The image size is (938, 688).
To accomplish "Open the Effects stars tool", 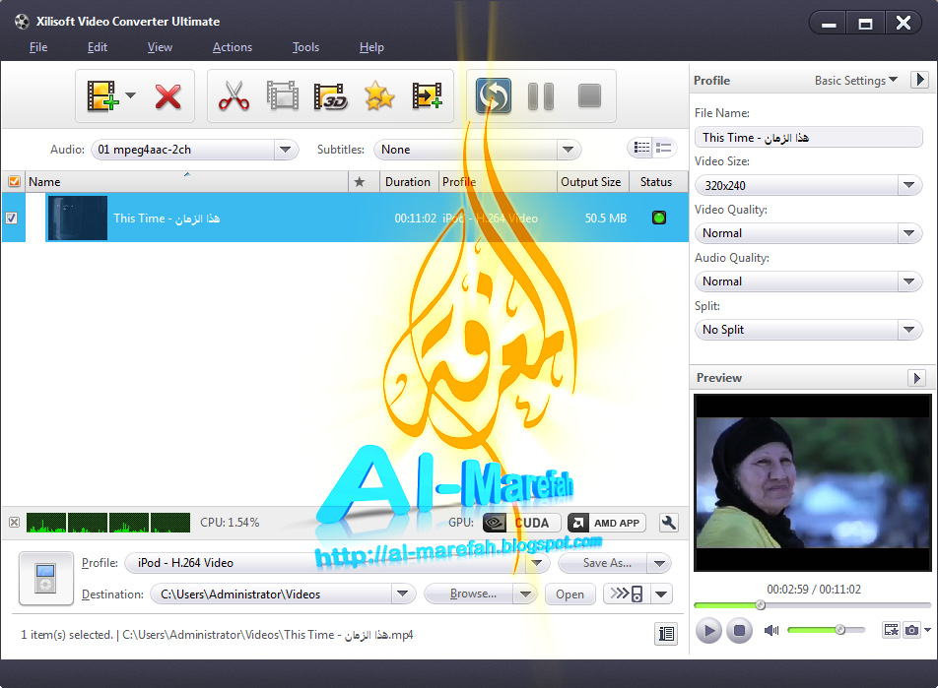I will [379, 95].
